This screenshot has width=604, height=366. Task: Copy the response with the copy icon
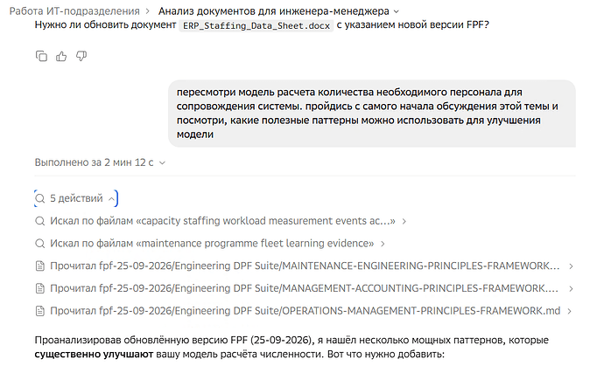pos(41,57)
